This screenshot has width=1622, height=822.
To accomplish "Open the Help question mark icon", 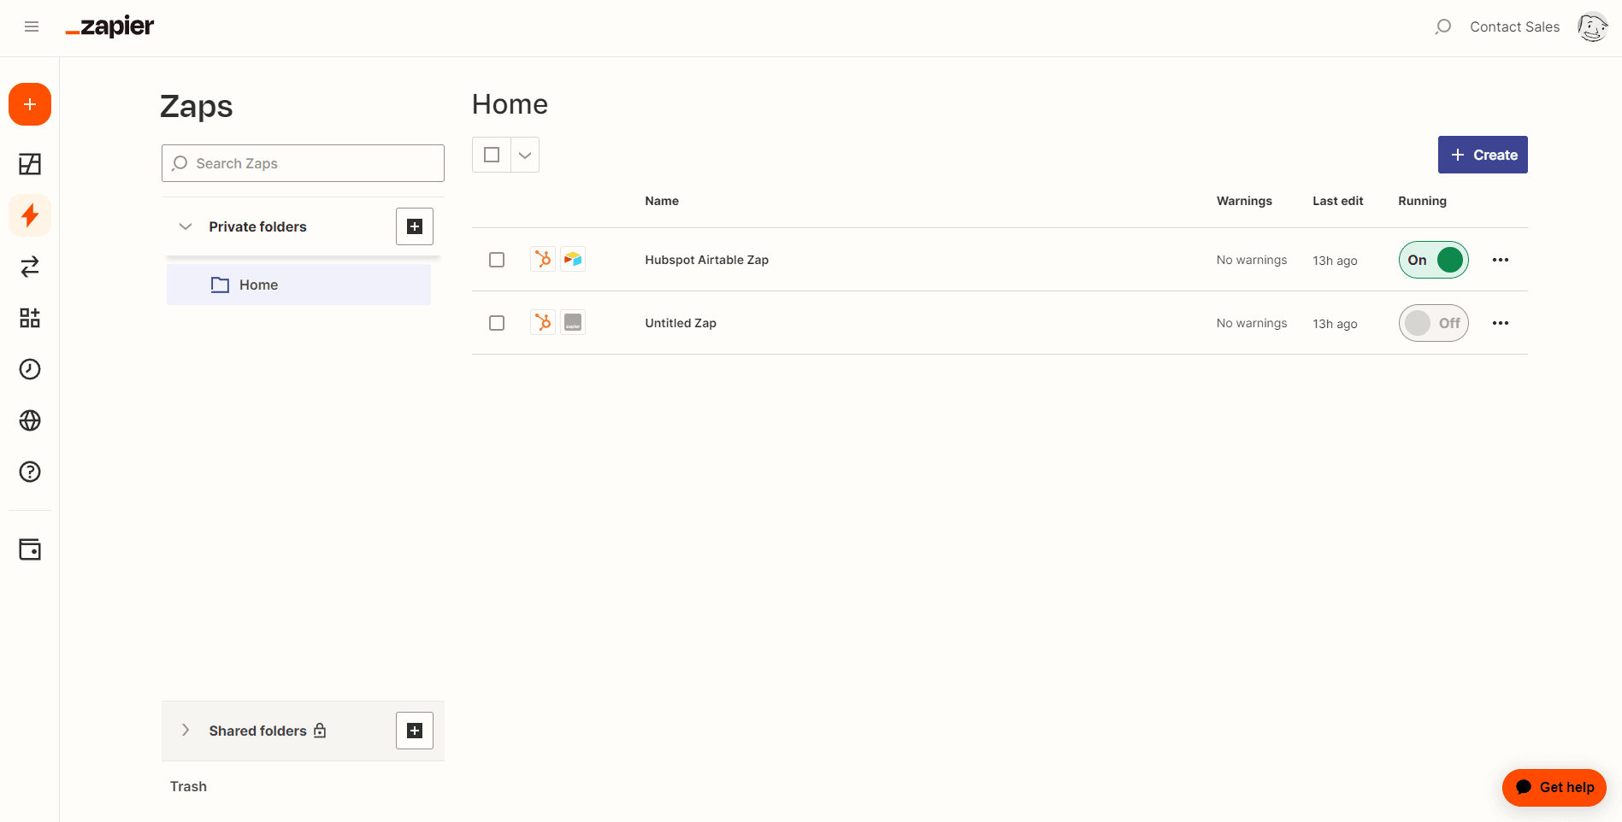I will (x=30, y=472).
